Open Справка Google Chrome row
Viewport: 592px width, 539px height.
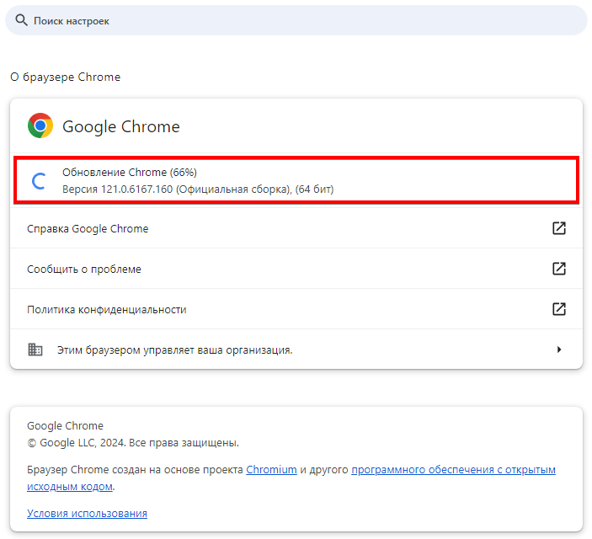(x=296, y=228)
